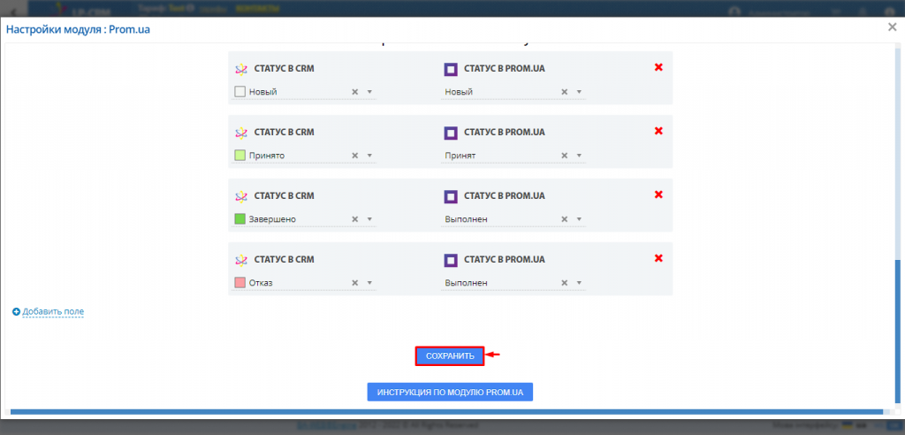Viewport: 905px width, 435px height.
Task: Open CRM status dropdown showing Новый
Action: tap(369, 92)
